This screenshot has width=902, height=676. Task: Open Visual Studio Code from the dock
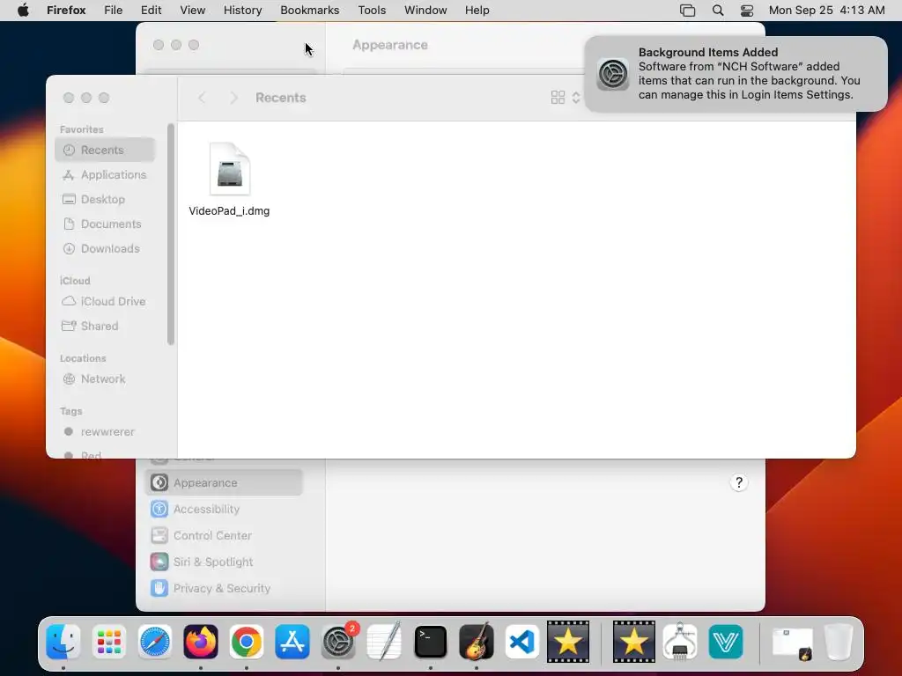click(x=522, y=642)
